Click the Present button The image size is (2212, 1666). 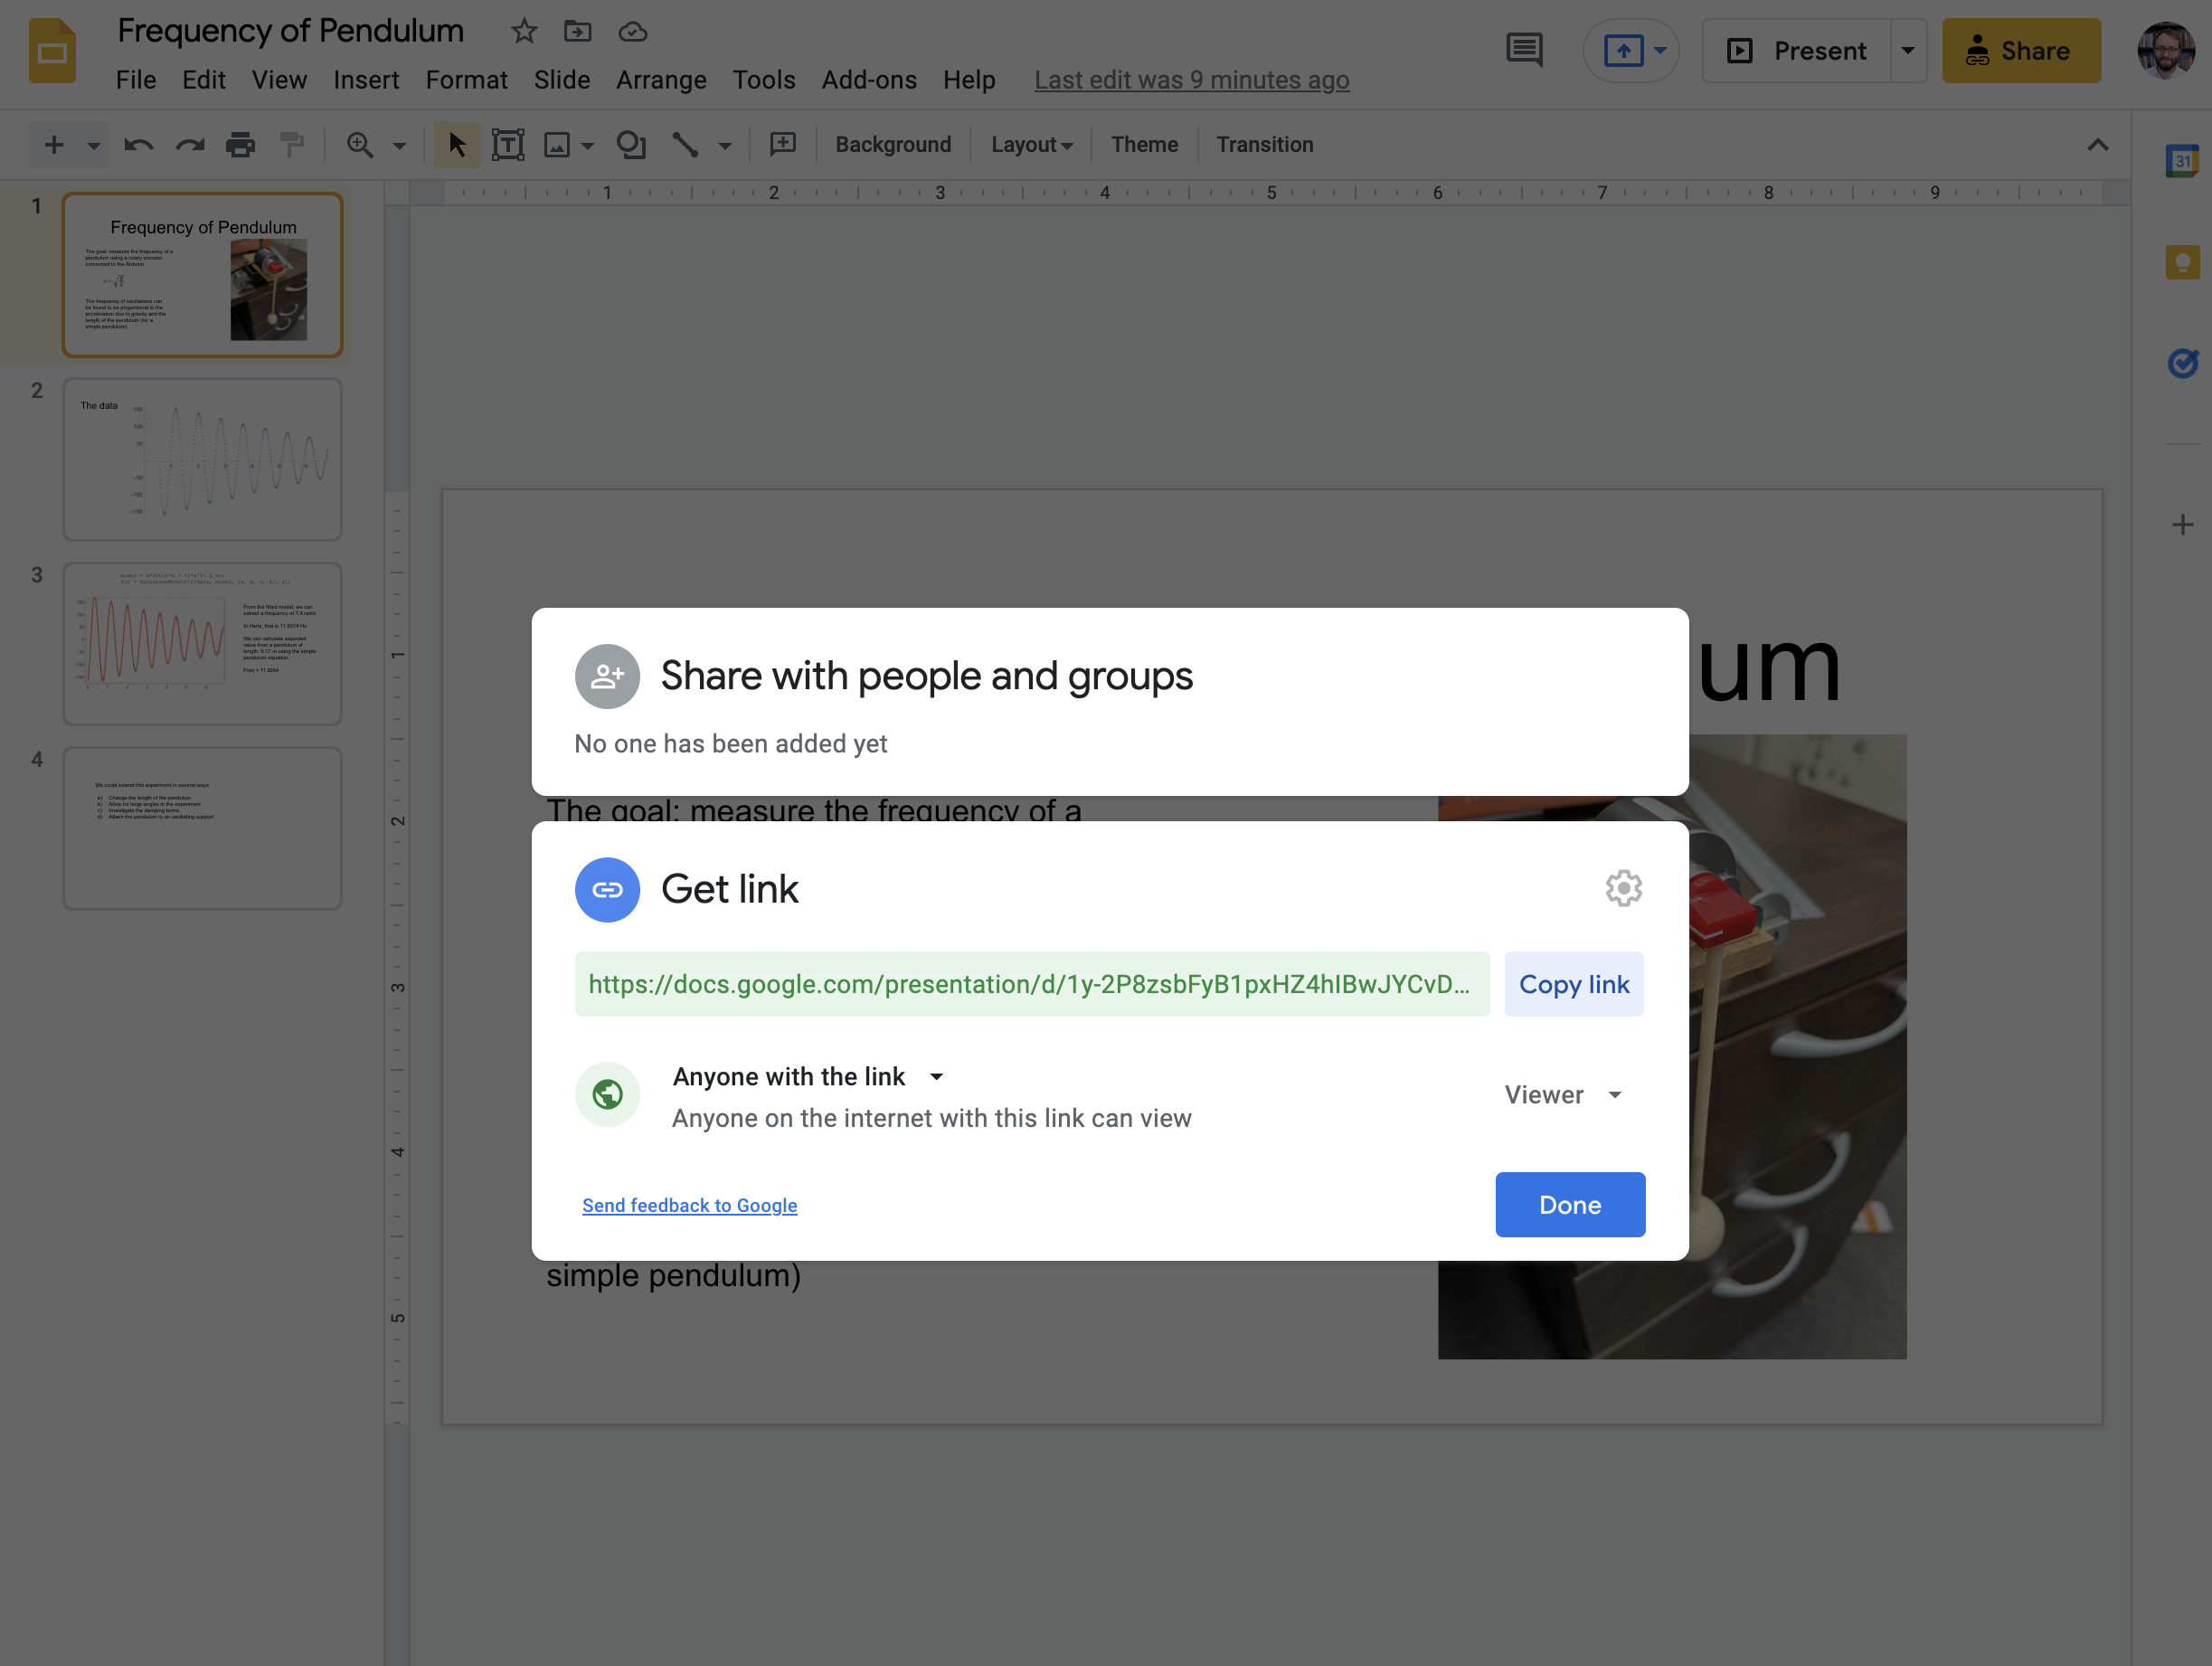(1797, 50)
